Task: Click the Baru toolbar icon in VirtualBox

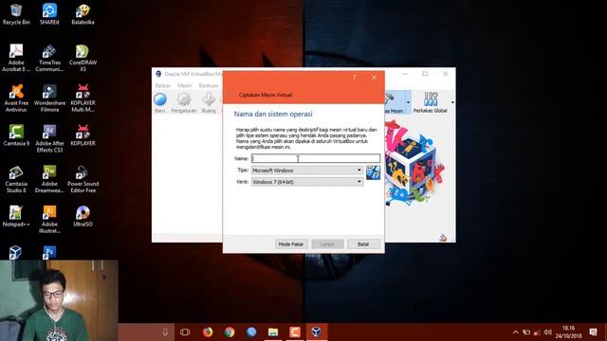Action: [x=160, y=102]
